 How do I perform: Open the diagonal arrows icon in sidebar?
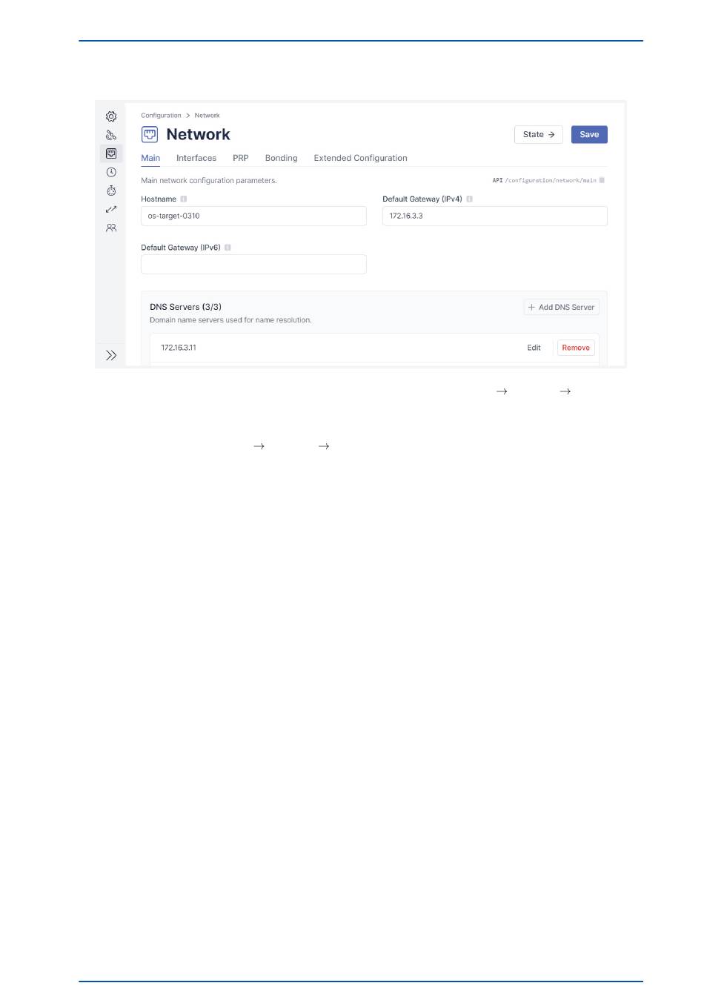coord(111,209)
